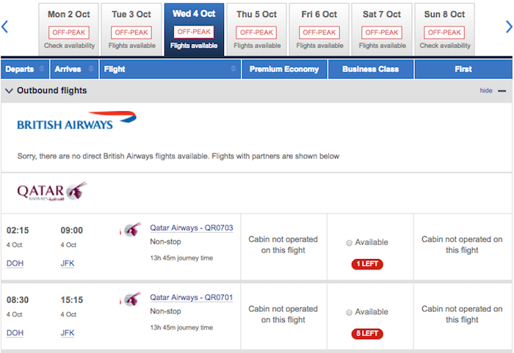Click the Qatar oryx icon beside QR0703
Viewport: 514px width, 353px height.
click(x=131, y=230)
